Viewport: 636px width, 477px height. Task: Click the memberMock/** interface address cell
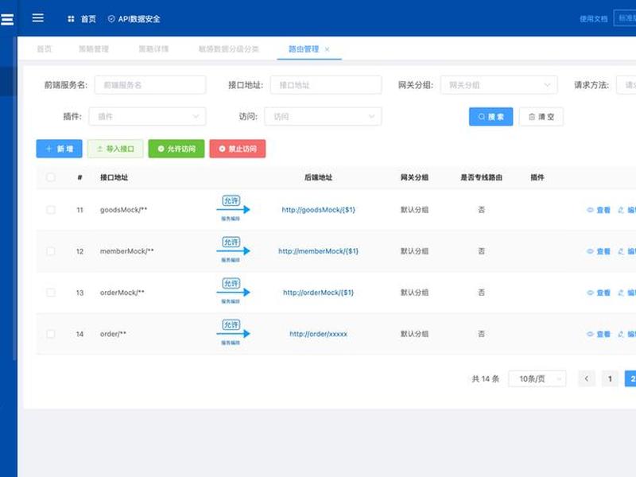(126, 251)
